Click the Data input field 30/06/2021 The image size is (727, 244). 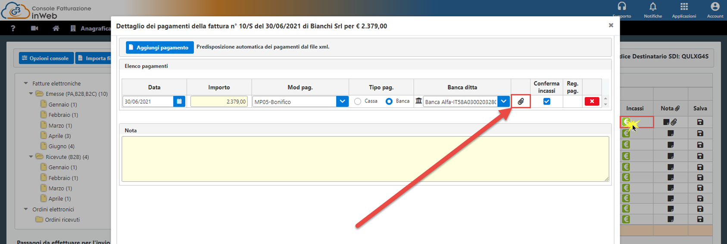click(148, 102)
